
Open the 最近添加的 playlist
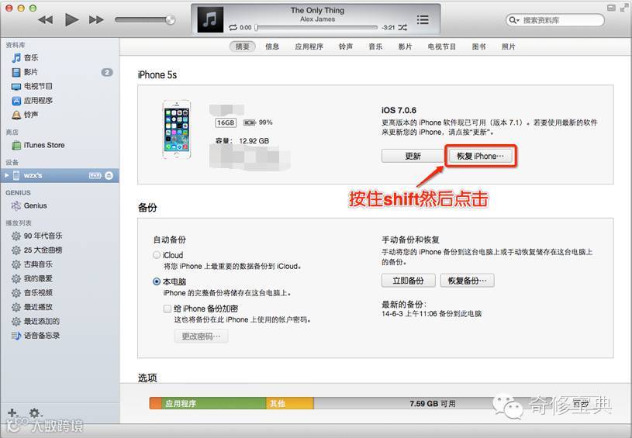pos(60,321)
